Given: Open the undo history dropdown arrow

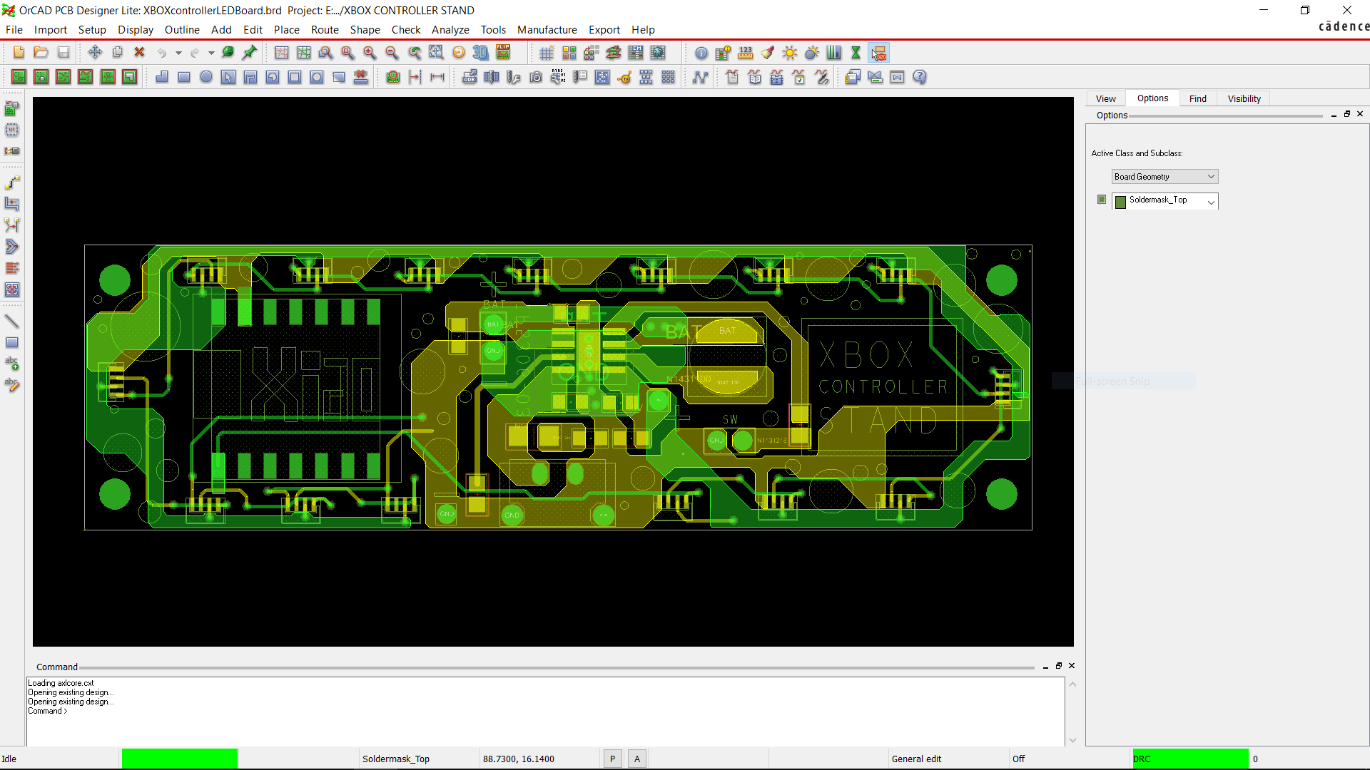Looking at the screenshot, I should 178,53.
